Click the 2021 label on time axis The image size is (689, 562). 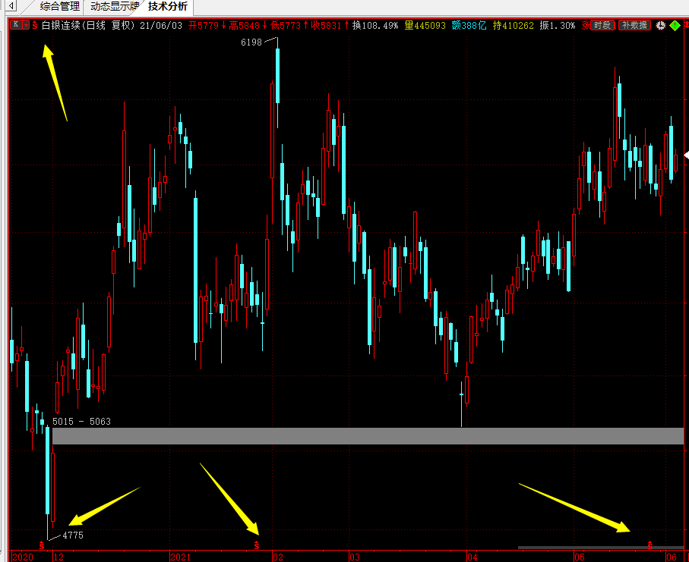[x=181, y=557]
